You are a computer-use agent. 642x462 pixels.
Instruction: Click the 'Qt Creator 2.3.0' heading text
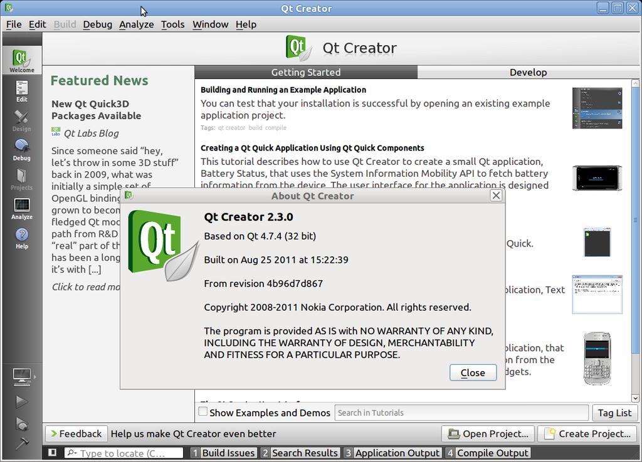coord(248,217)
